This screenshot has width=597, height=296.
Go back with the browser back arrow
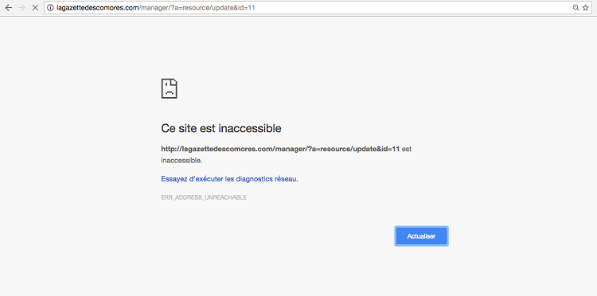(x=9, y=8)
